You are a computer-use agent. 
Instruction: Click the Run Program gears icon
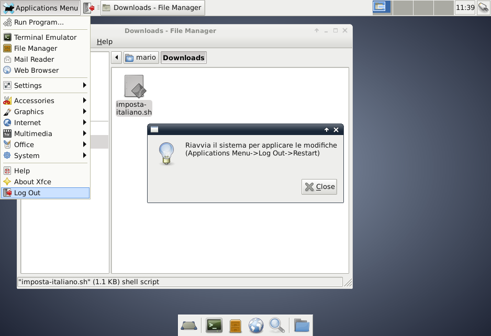(x=7, y=22)
